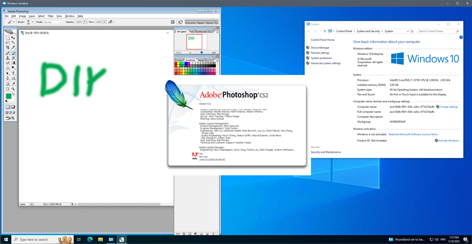
Task: Select the Horizontal Type tool
Action: (x=13, y=74)
